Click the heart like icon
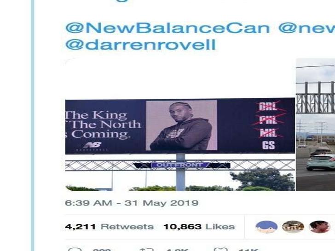The image size is (335, 251). click(221, 249)
